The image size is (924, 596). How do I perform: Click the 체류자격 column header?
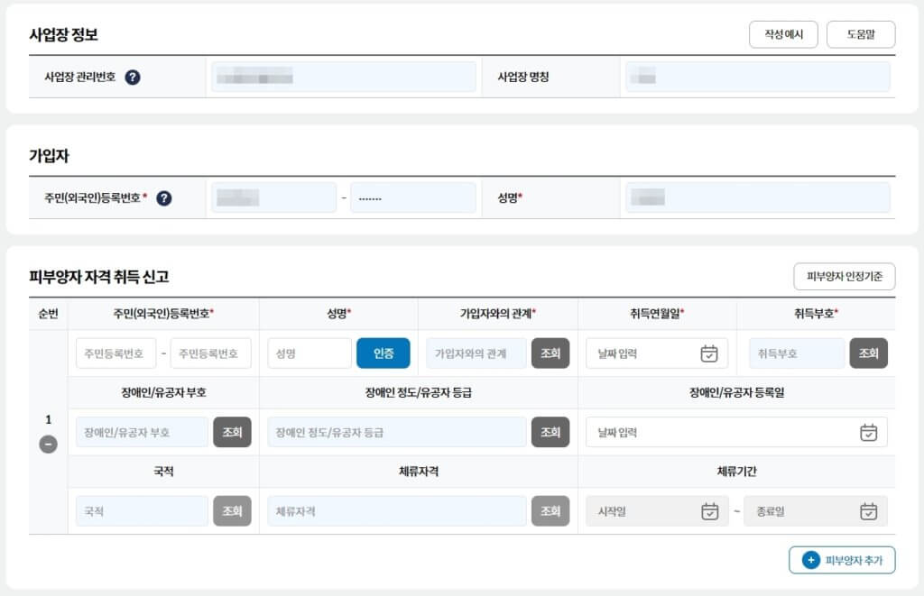tap(419, 472)
